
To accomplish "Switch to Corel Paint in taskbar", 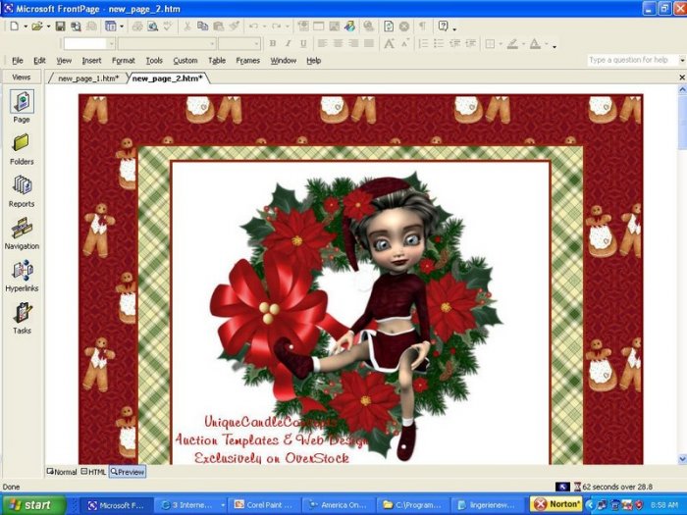I will point(264,505).
